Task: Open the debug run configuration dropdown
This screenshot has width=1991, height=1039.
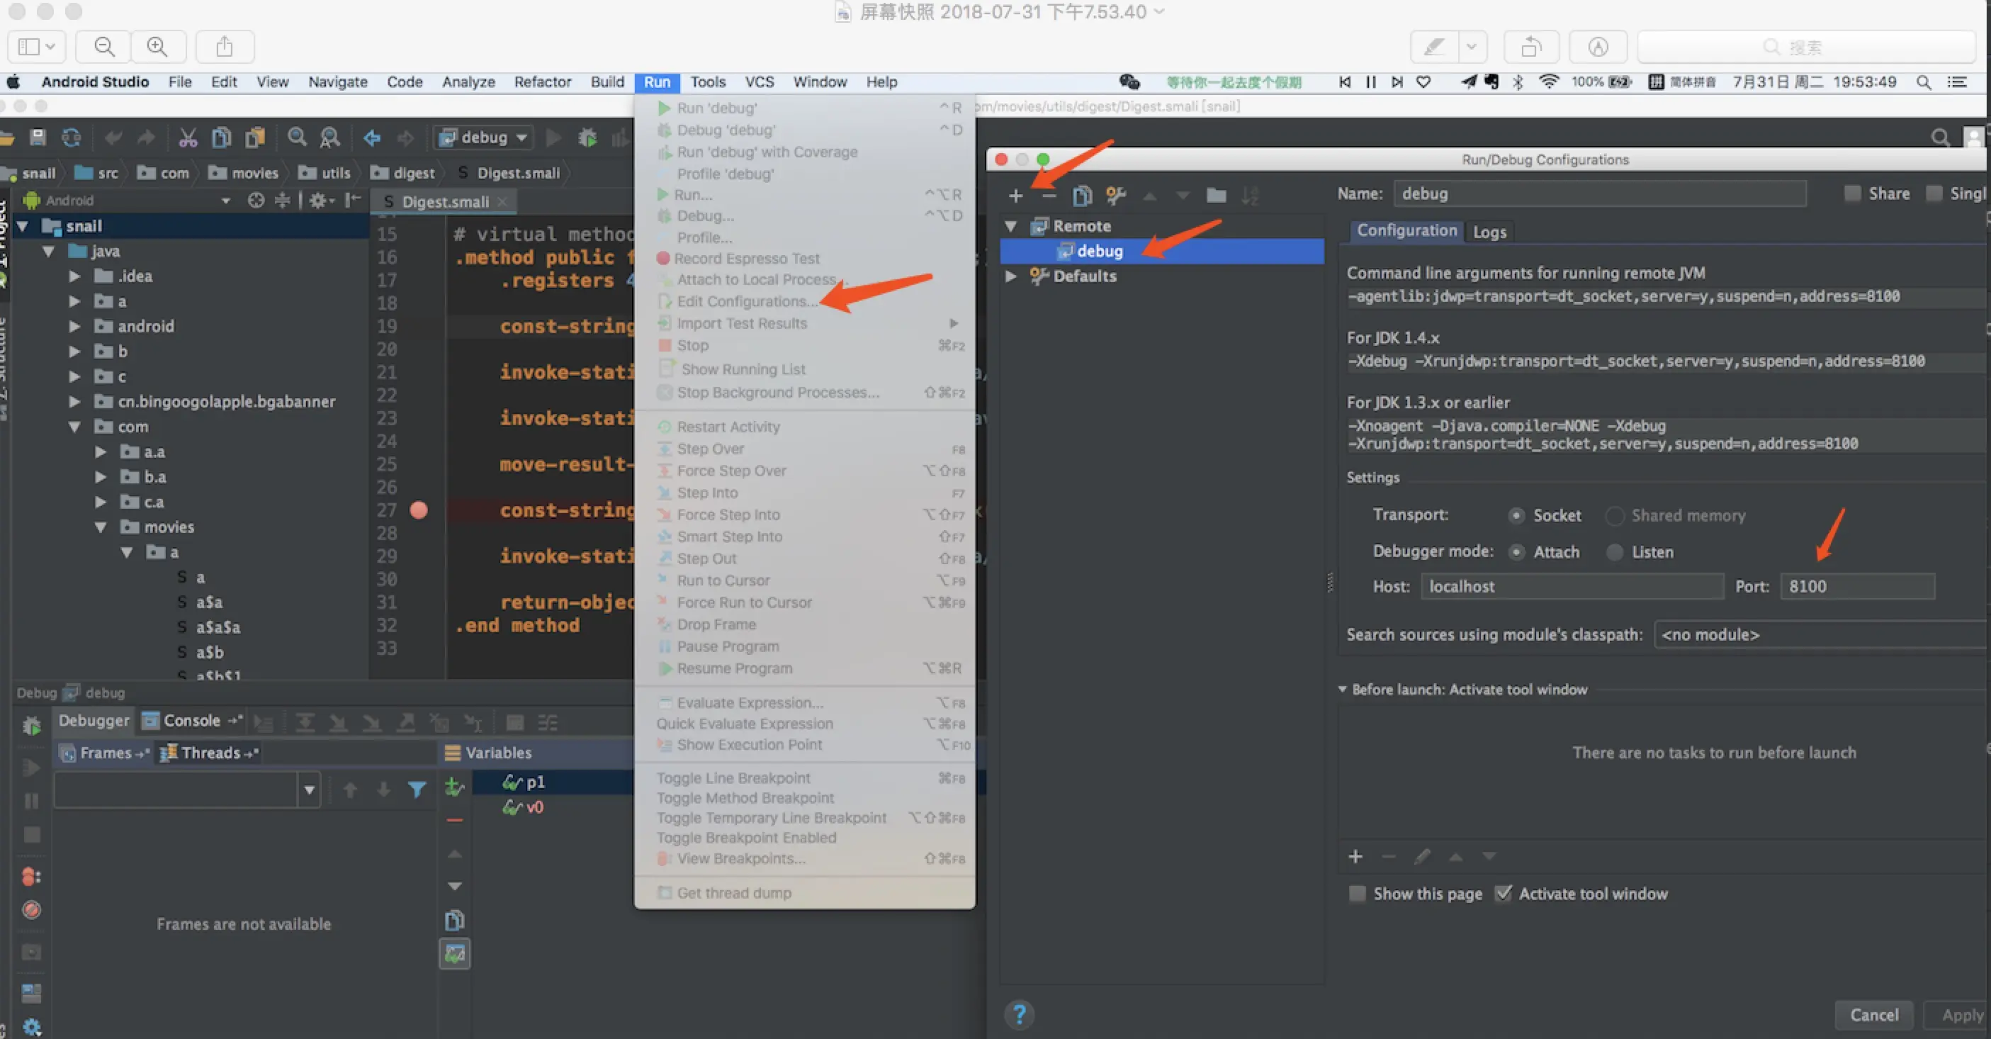Action: pyautogui.click(x=484, y=137)
